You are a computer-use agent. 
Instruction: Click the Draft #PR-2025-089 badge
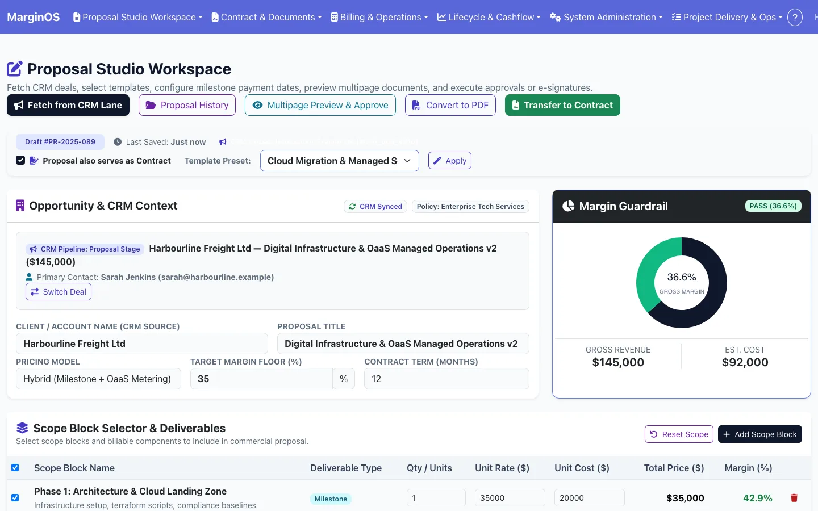point(60,142)
